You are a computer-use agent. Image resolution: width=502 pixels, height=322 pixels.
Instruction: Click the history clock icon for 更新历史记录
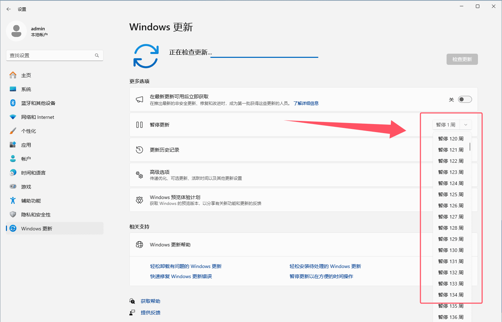click(x=139, y=150)
